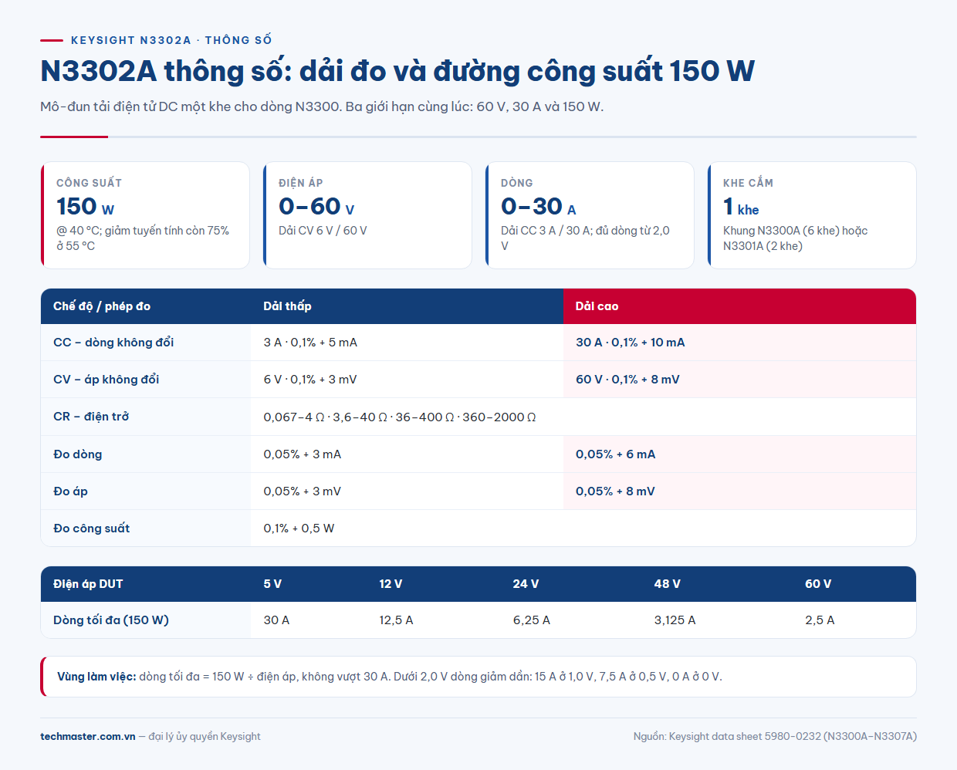Image resolution: width=957 pixels, height=770 pixels.
Task: Click the 'KEYSIGHT N3302A · THÔNG SỐ' header label
Action: (171, 40)
